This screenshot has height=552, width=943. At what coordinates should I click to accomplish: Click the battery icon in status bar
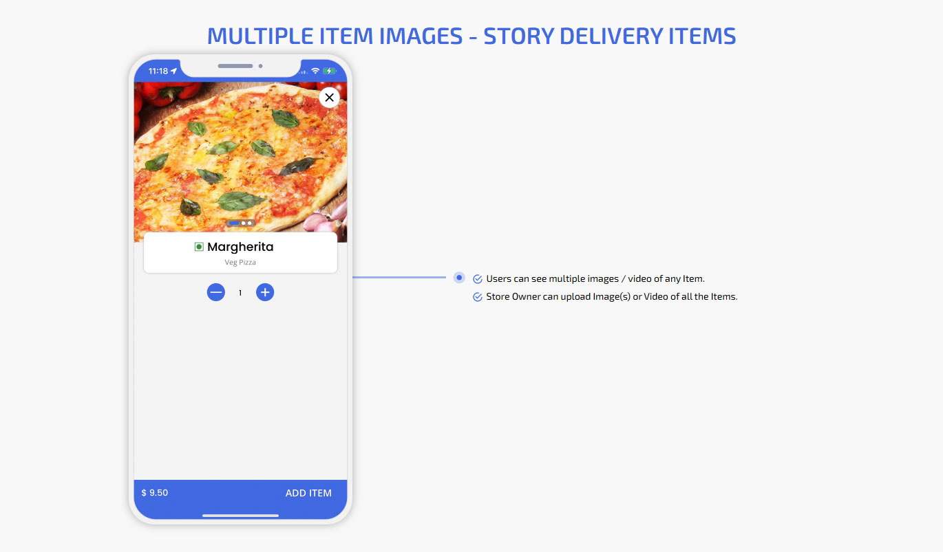click(x=329, y=71)
